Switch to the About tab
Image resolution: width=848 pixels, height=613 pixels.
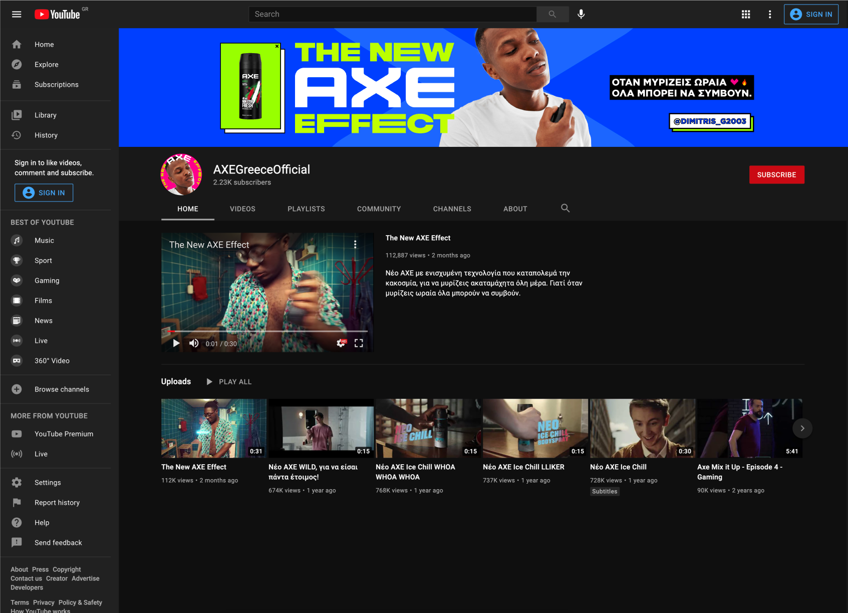tap(515, 209)
